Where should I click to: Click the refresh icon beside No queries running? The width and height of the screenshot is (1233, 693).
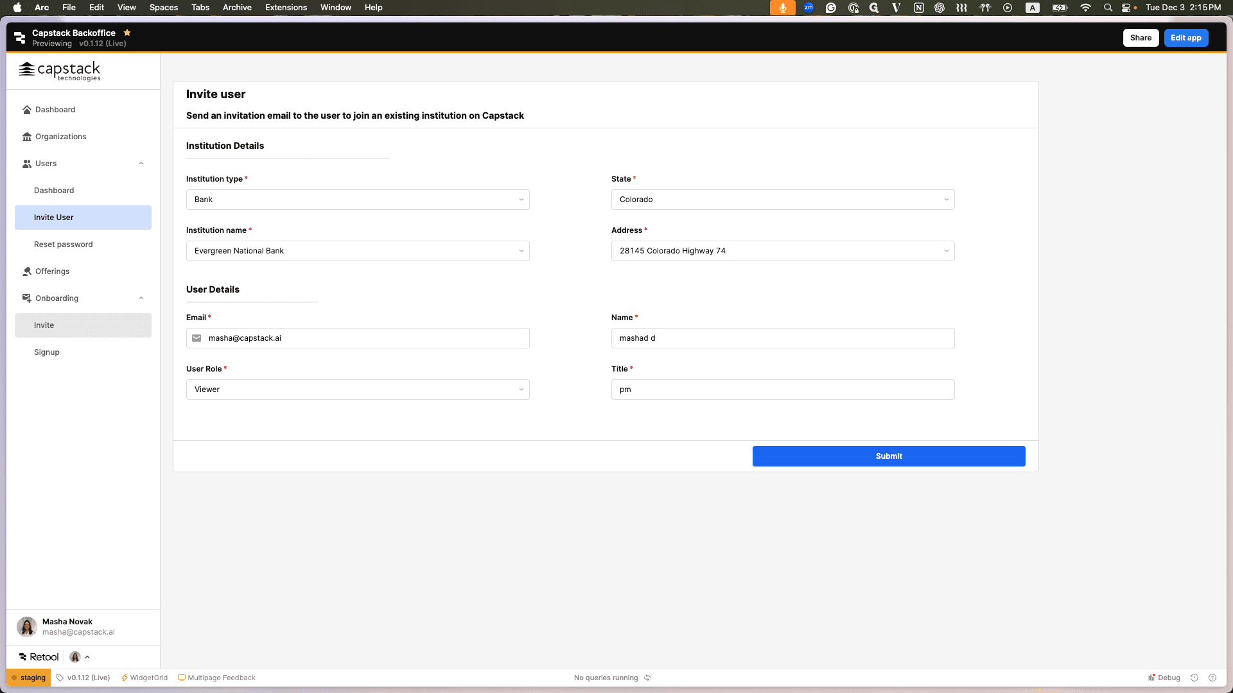tap(647, 678)
